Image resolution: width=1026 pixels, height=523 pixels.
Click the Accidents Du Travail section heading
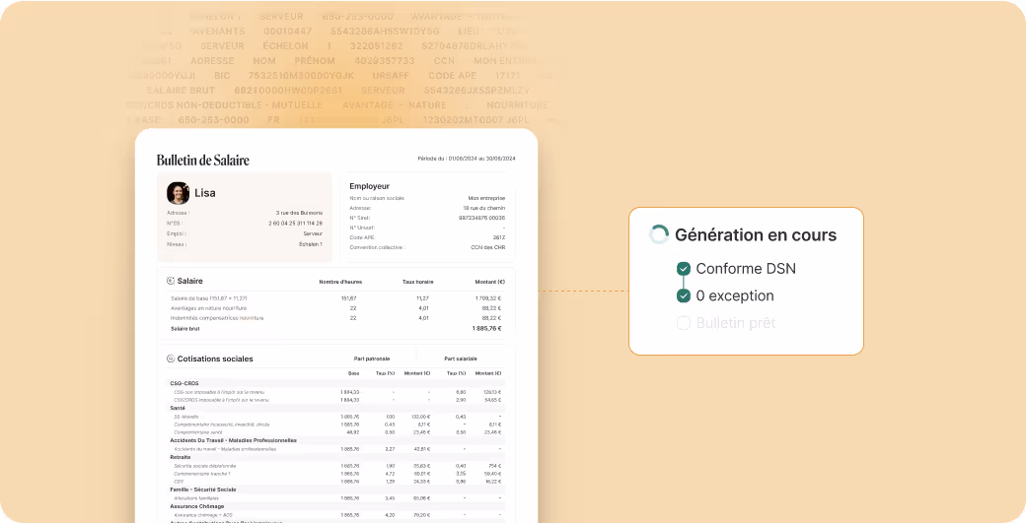click(234, 440)
